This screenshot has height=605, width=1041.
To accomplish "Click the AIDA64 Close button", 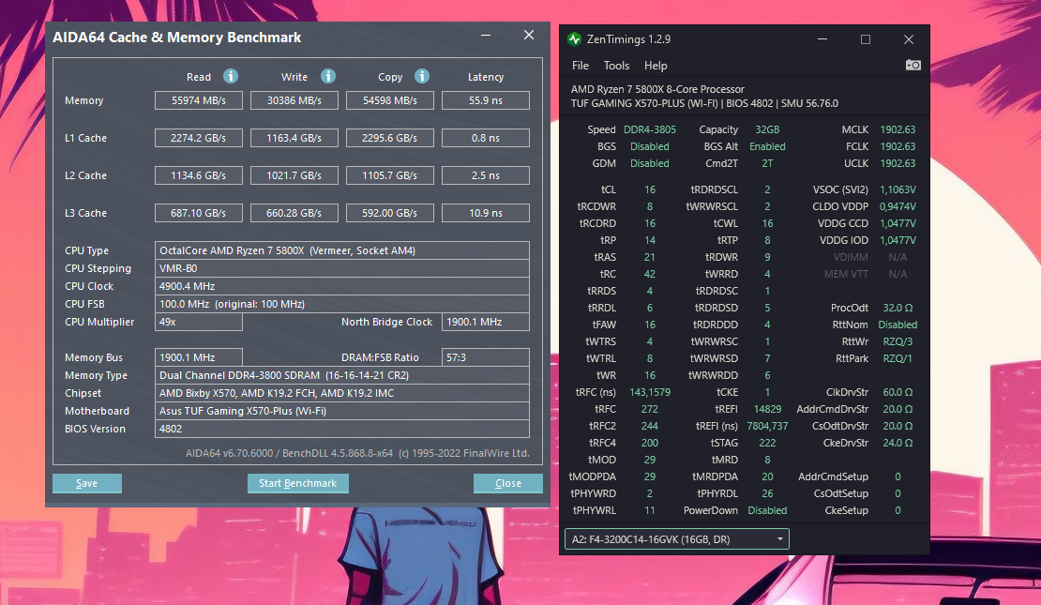I will [508, 483].
